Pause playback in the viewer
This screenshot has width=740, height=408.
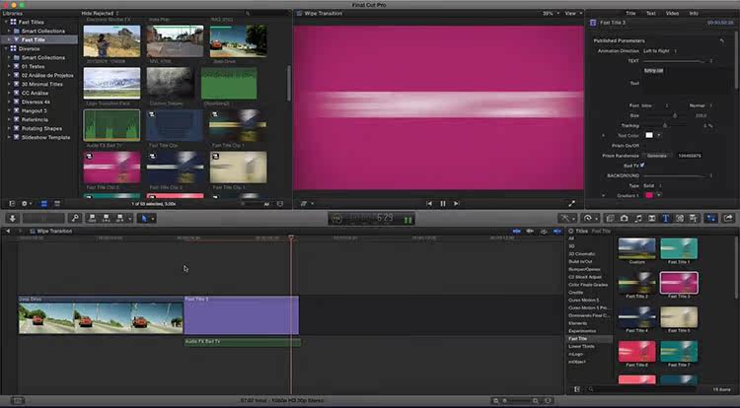click(443, 204)
